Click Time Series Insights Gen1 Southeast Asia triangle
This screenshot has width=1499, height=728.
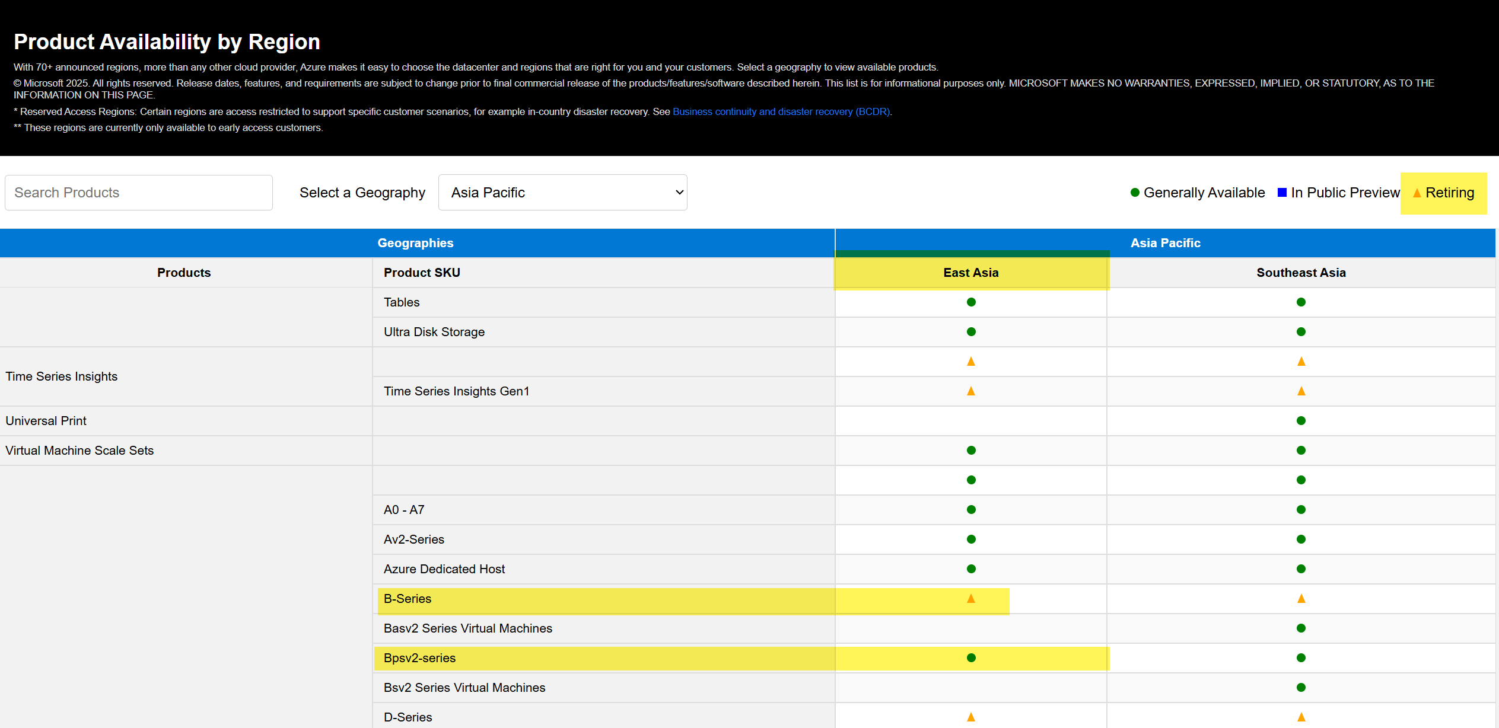[1301, 391]
